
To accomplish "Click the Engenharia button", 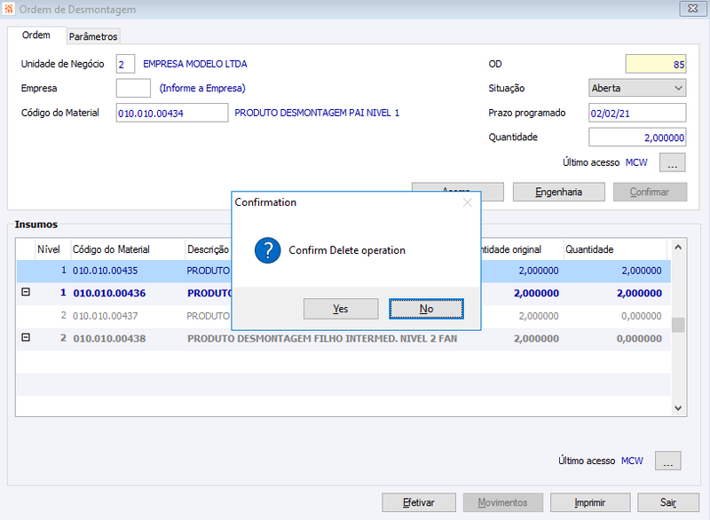I will pyautogui.click(x=559, y=192).
